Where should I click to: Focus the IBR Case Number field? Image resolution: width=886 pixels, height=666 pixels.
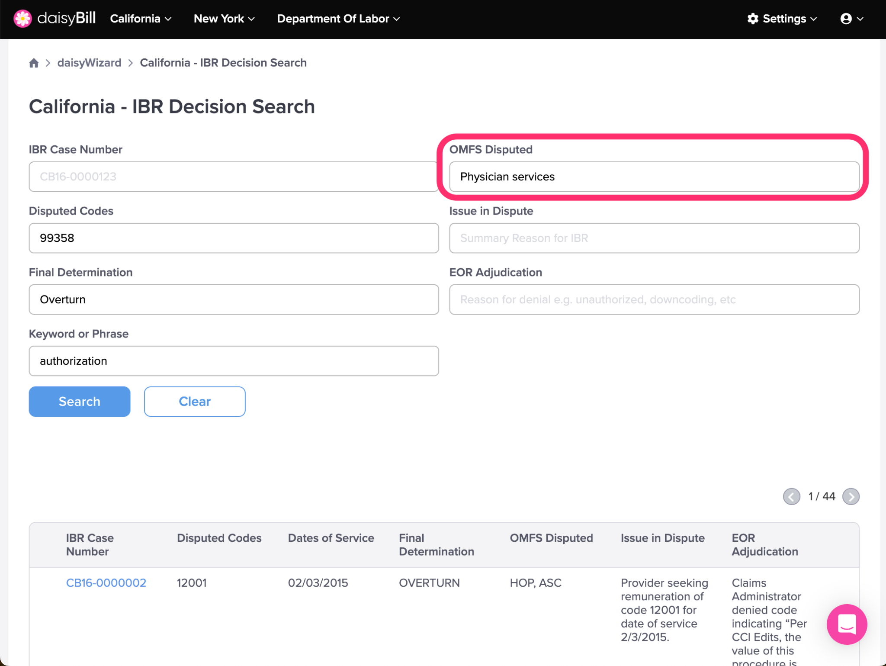click(234, 177)
